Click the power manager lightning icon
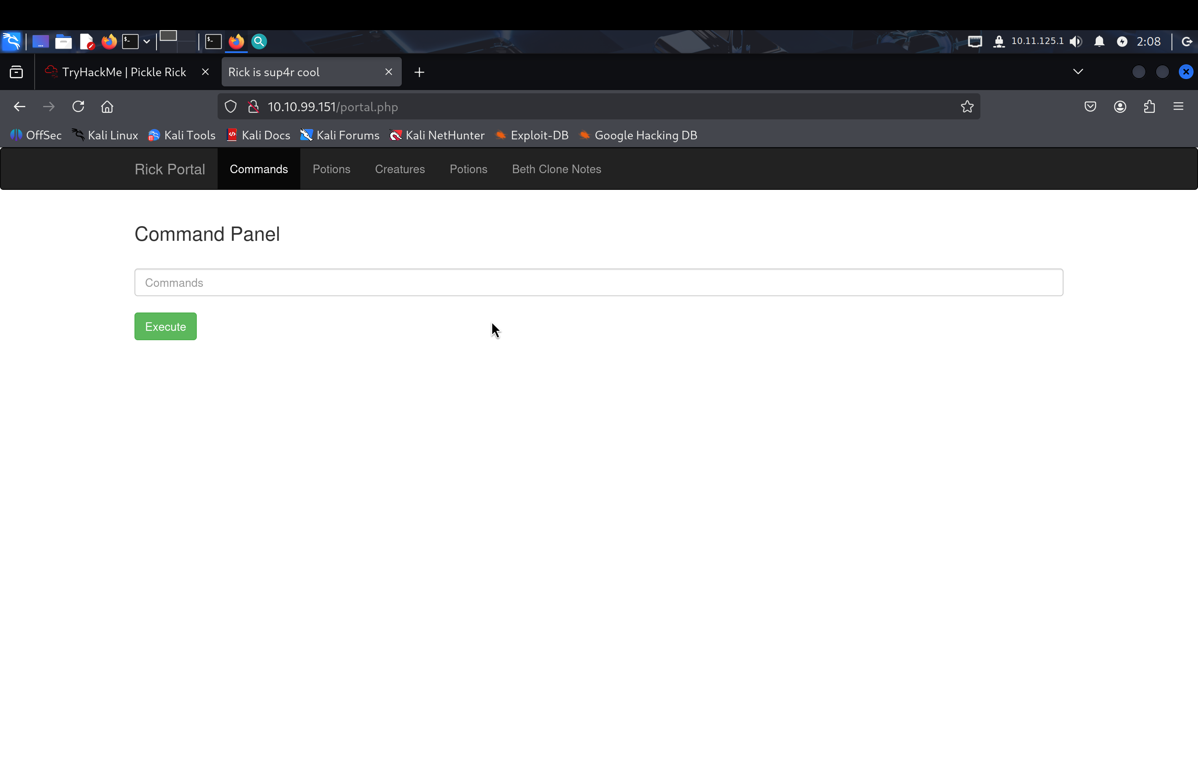This screenshot has width=1198, height=779. (x=1122, y=41)
